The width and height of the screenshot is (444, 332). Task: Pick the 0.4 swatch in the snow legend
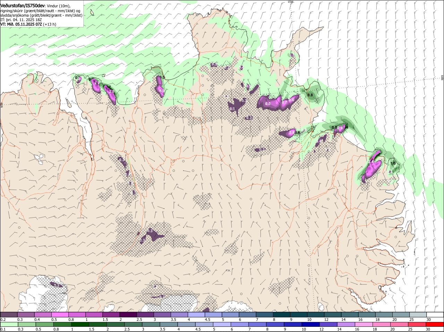(43, 314)
